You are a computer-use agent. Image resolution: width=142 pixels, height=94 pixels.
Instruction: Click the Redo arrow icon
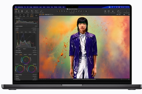tap(38, 11)
